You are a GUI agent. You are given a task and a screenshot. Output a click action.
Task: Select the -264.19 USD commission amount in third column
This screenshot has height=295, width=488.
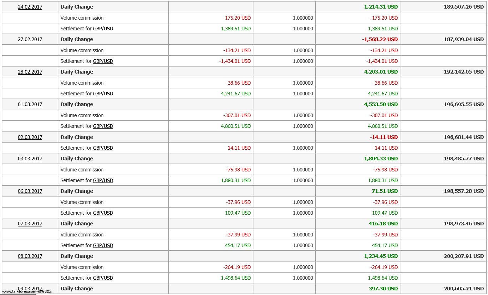coord(237,267)
